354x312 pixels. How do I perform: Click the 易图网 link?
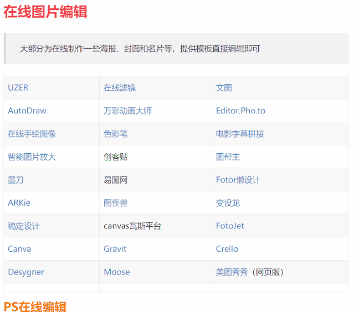coord(116,180)
